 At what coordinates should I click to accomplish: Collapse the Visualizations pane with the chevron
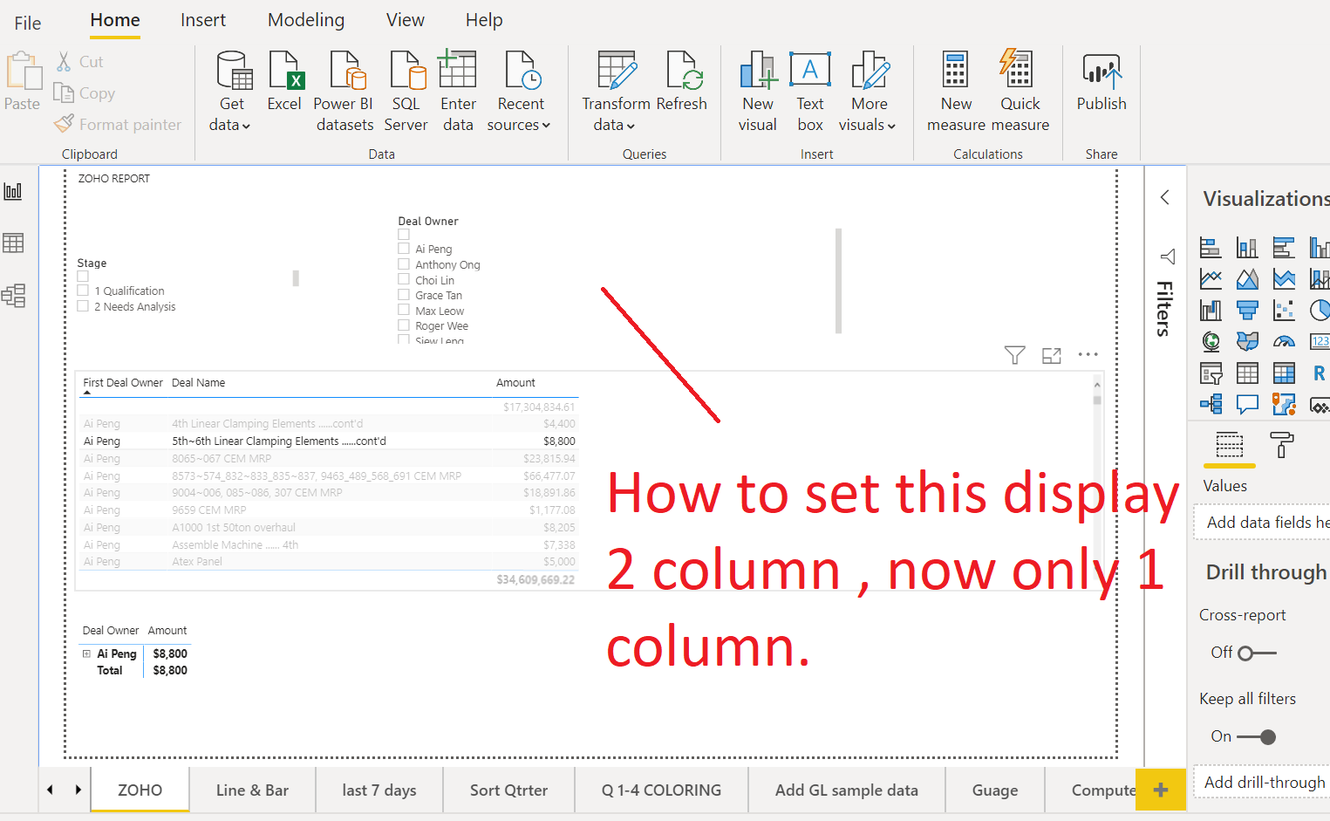pyautogui.click(x=1165, y=197)
